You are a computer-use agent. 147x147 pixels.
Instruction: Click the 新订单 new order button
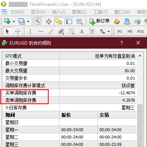99,21
